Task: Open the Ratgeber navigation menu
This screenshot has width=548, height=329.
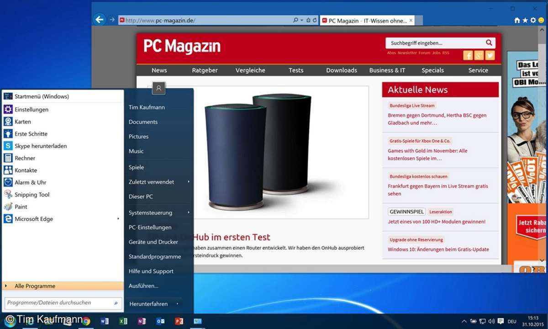Action: [x=205, y=70]
